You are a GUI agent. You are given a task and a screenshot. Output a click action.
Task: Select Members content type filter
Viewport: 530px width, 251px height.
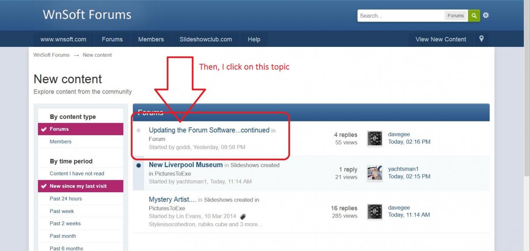(x=80, y=141)
